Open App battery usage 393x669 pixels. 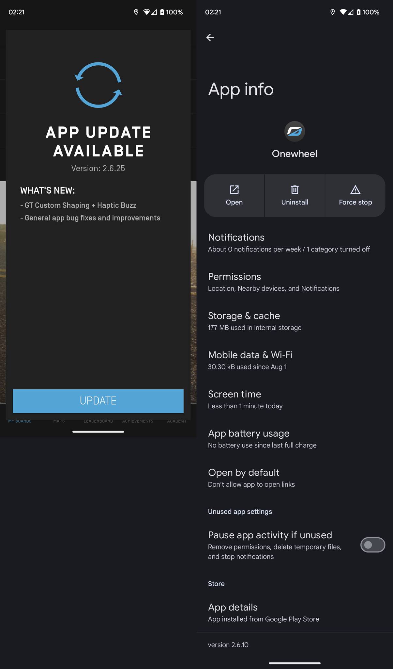295,439
